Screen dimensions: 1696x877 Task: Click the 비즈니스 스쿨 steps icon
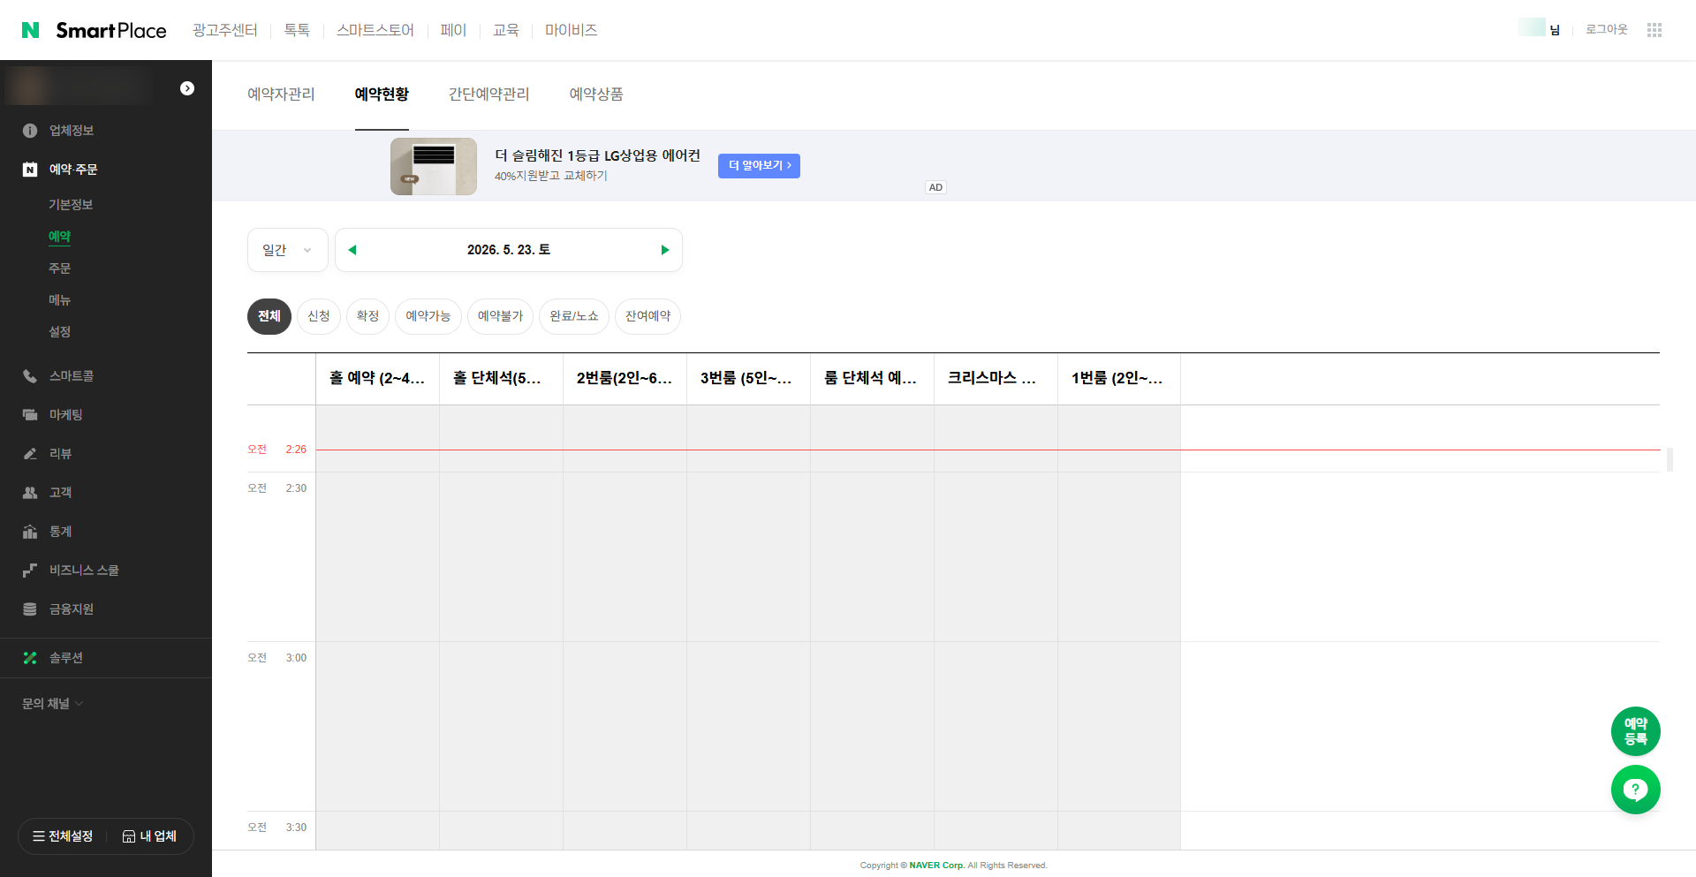coord(30,571)
